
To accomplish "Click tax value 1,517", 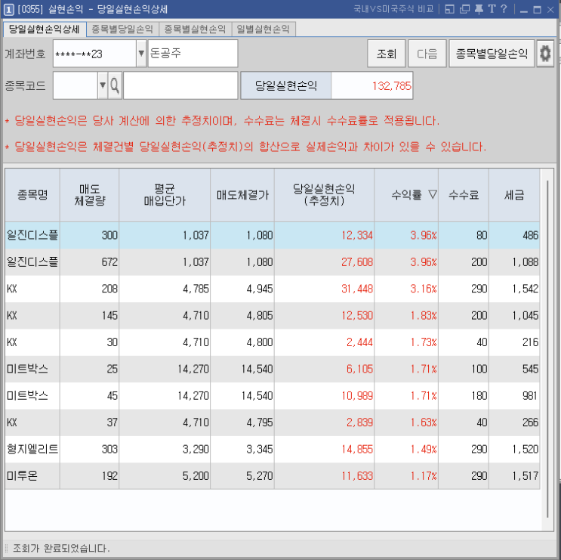I will click(526, 476).
